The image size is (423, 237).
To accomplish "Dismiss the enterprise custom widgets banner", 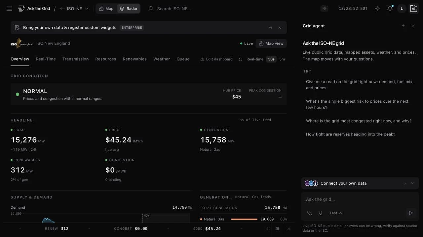I will 280,28.
